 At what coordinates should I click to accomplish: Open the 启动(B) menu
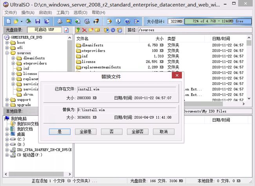coord(46,13)
